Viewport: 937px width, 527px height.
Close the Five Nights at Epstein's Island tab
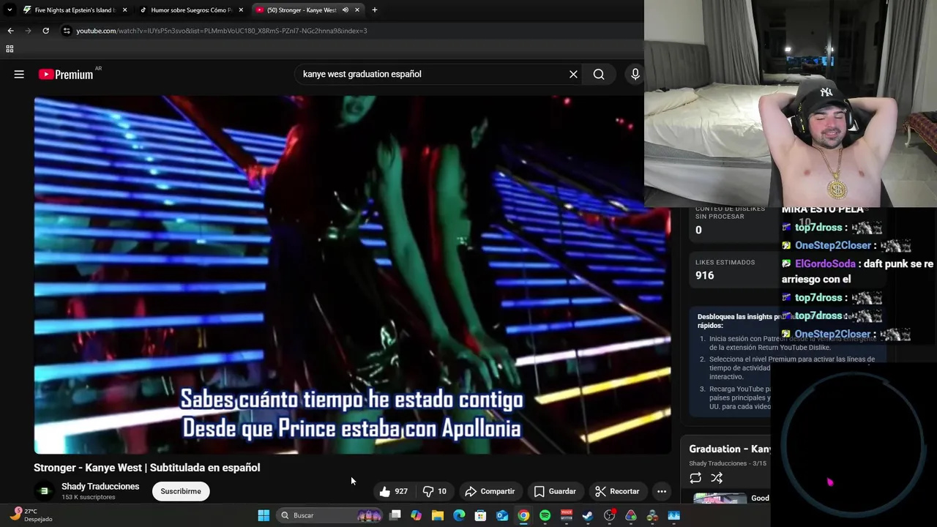pos(124,10)
